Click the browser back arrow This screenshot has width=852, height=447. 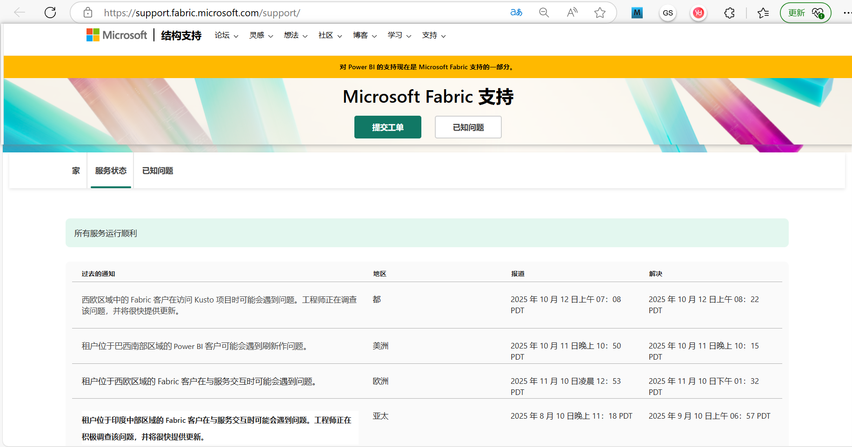[20, 13]
